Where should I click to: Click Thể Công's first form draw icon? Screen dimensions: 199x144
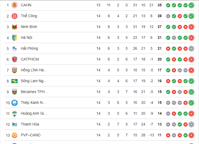pyautogui.click(x=168, y=16)
